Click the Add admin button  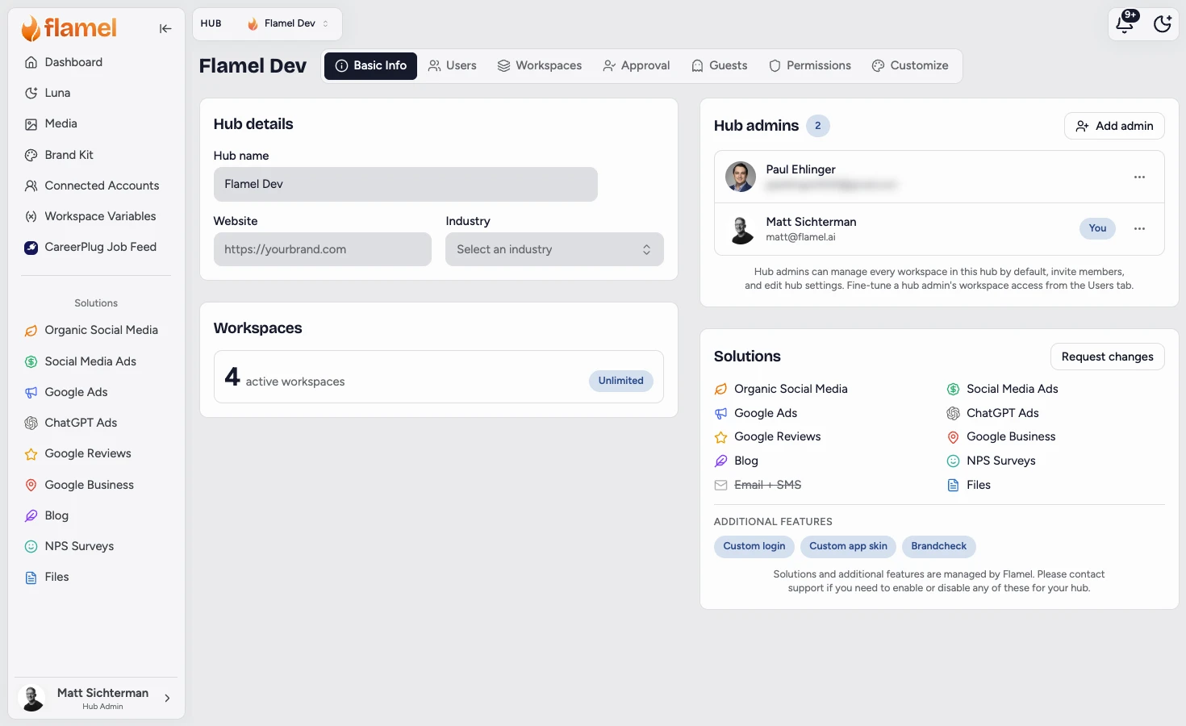pyautogui.click(x=1114, y=126)
